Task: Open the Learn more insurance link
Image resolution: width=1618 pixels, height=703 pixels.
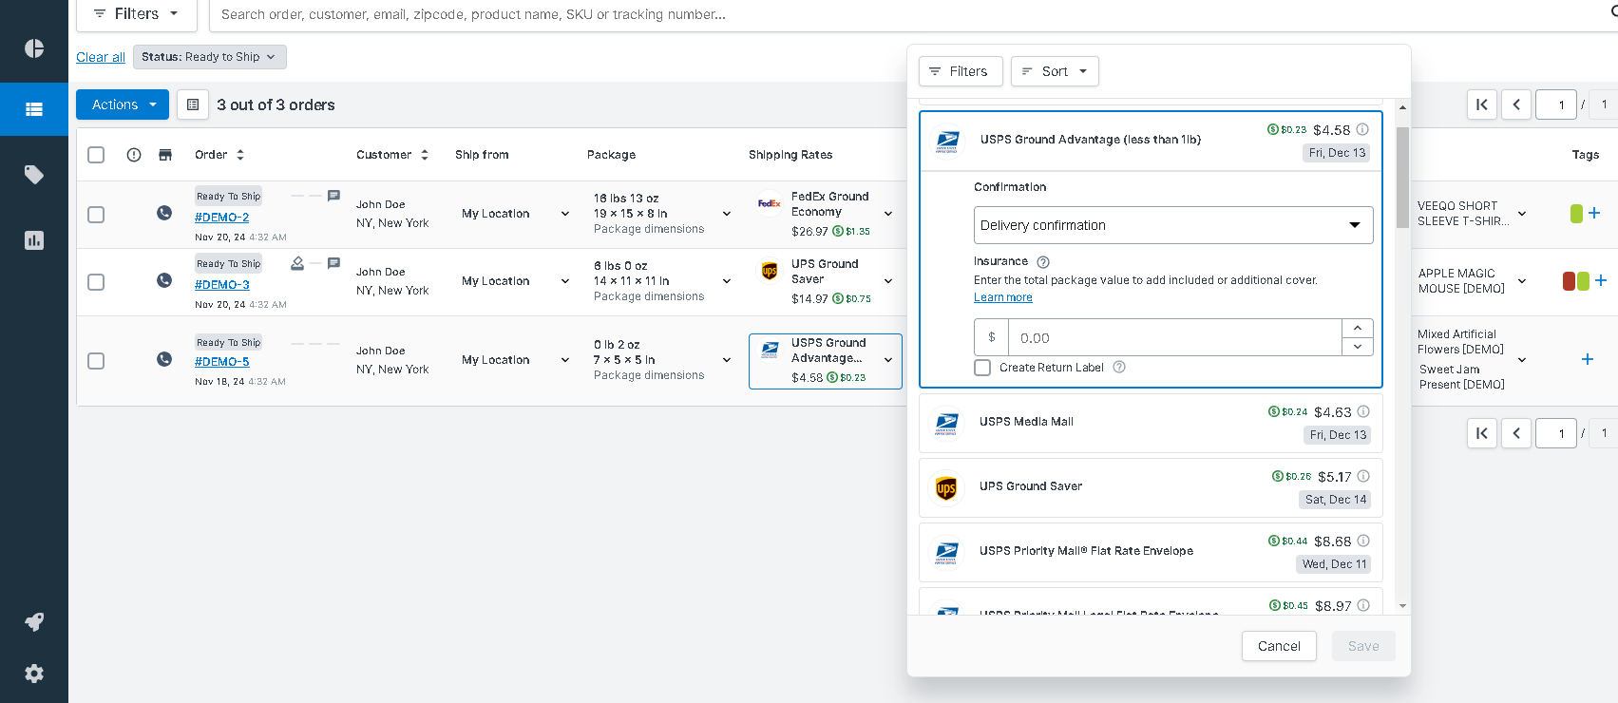Action: coord(1003,297)
